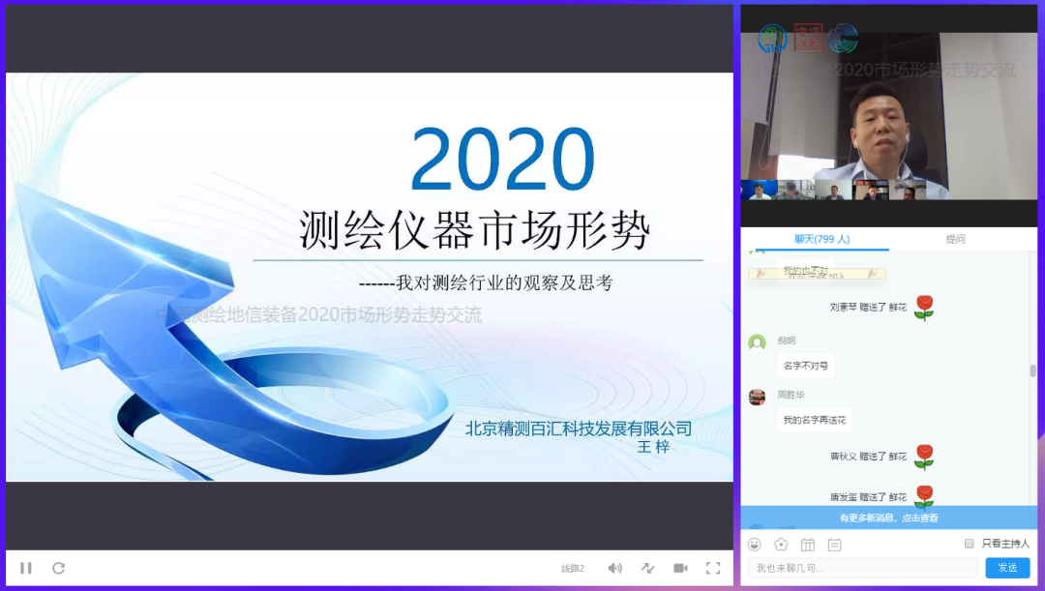Click the calendar-style icon in chat toolbar

808,545
